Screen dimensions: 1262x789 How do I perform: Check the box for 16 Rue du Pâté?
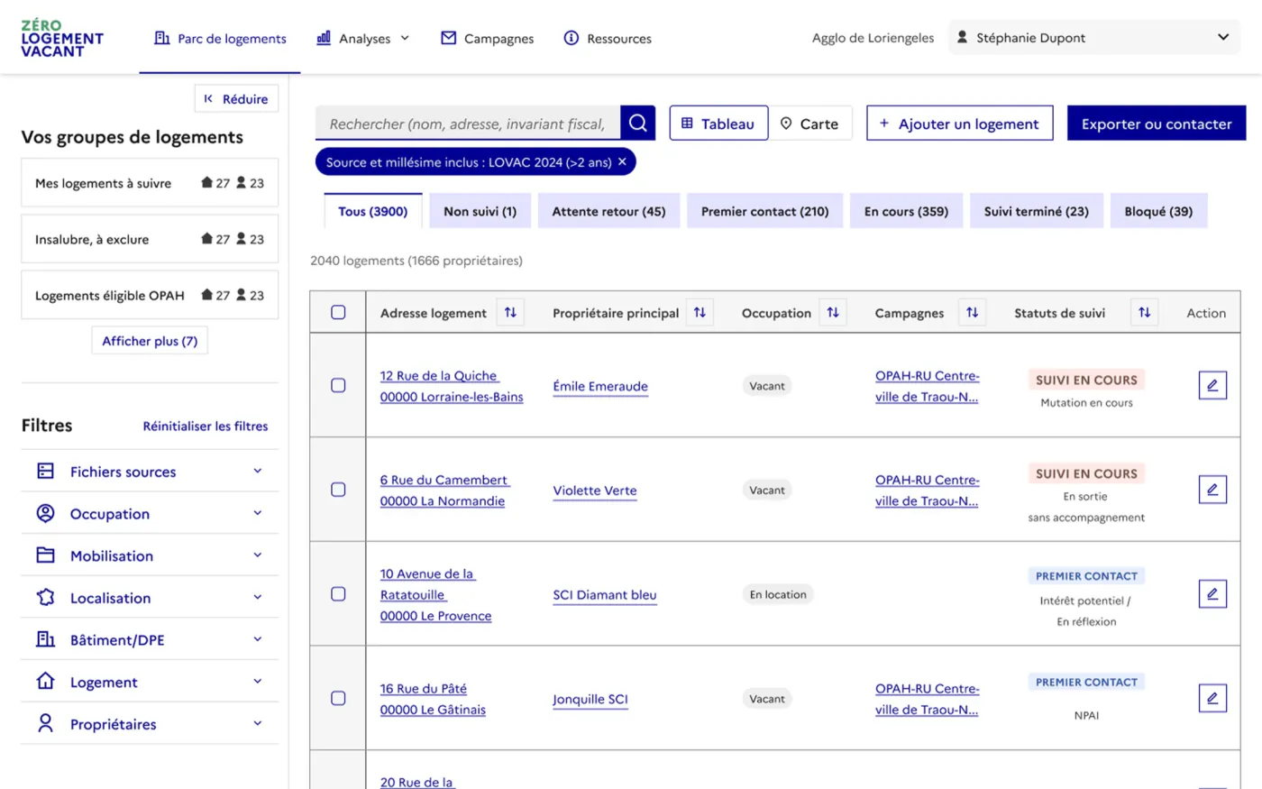pos(338,698)
